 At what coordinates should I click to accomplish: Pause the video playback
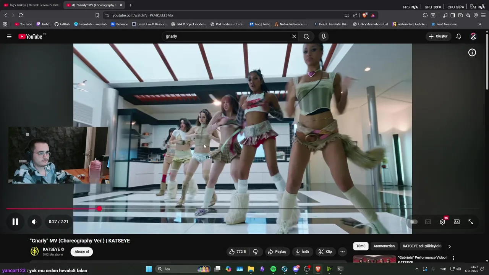15,222
